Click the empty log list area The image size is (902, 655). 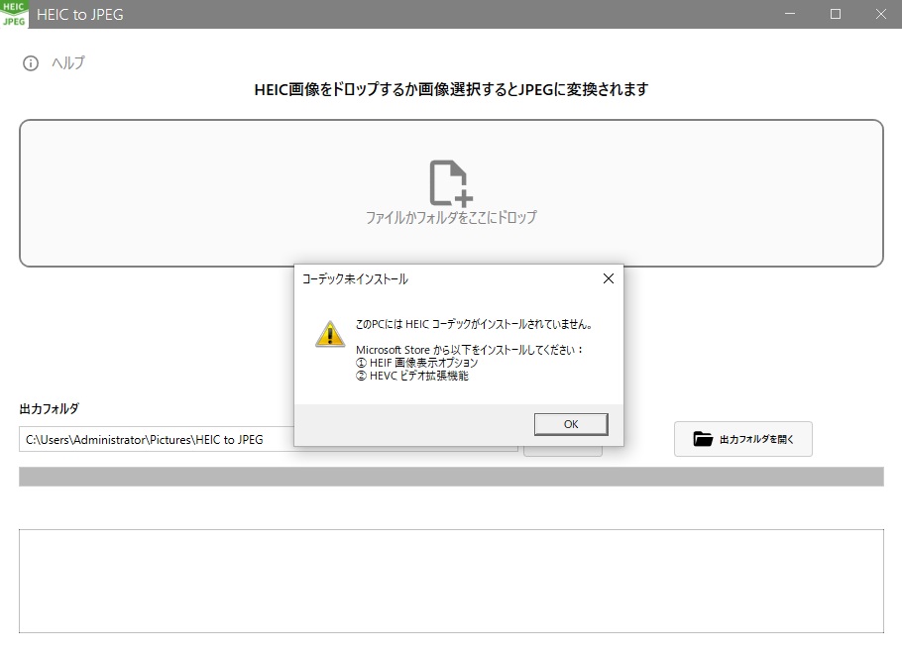(x=451, y=581)
